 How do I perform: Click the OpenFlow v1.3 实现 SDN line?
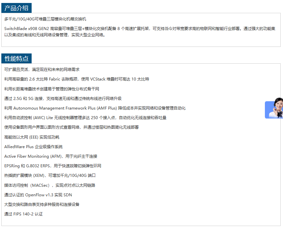point(38,195)
